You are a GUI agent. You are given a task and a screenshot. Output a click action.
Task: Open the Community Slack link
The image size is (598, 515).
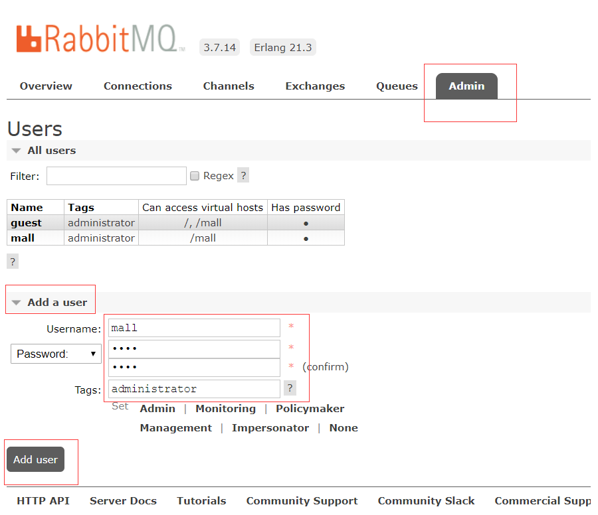pyautogui.click(x=426, y=500)
